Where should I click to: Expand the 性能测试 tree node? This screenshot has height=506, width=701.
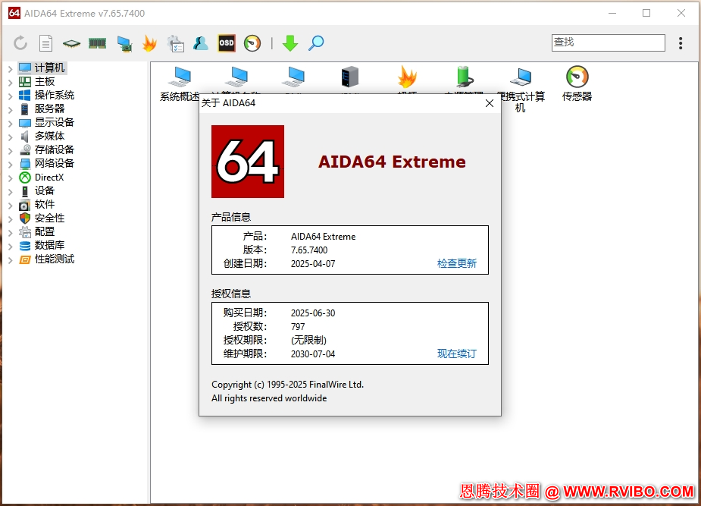11,260
